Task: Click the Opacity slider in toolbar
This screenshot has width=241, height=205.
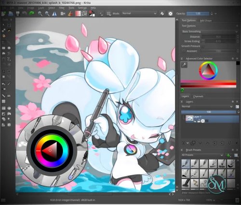Action: [x=198, y=14]
